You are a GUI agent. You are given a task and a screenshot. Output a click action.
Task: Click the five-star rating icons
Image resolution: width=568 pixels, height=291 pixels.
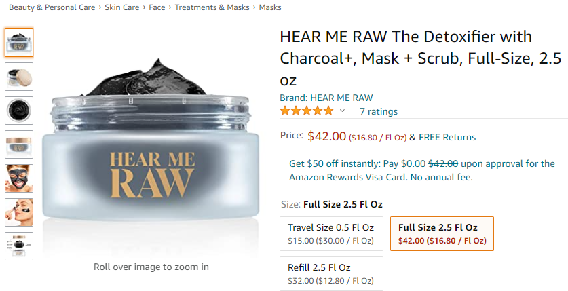coord(307,111)
